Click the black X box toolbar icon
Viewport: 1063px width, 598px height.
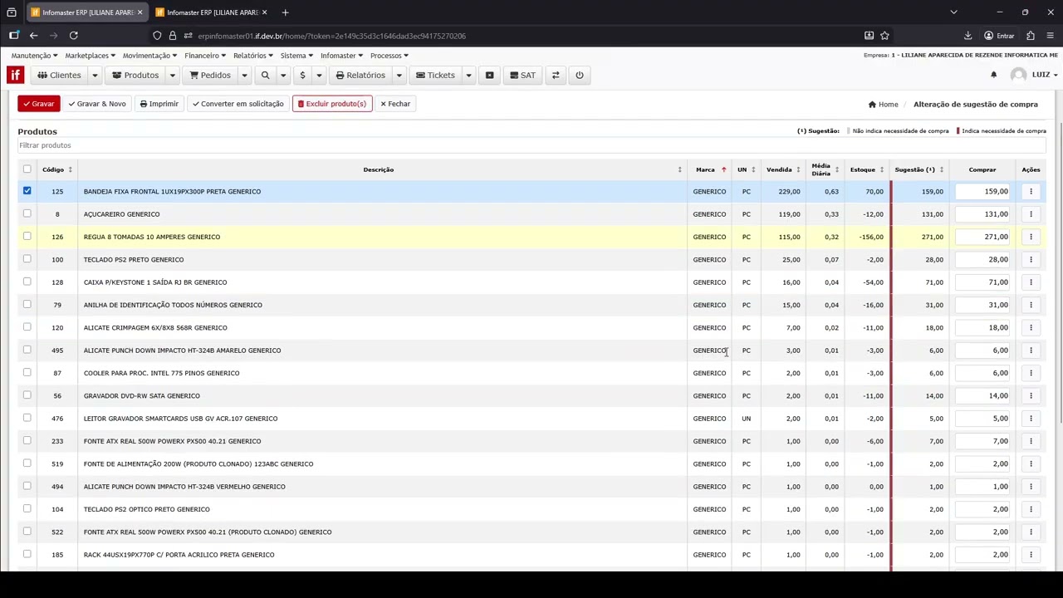click(x=490, y=76)
